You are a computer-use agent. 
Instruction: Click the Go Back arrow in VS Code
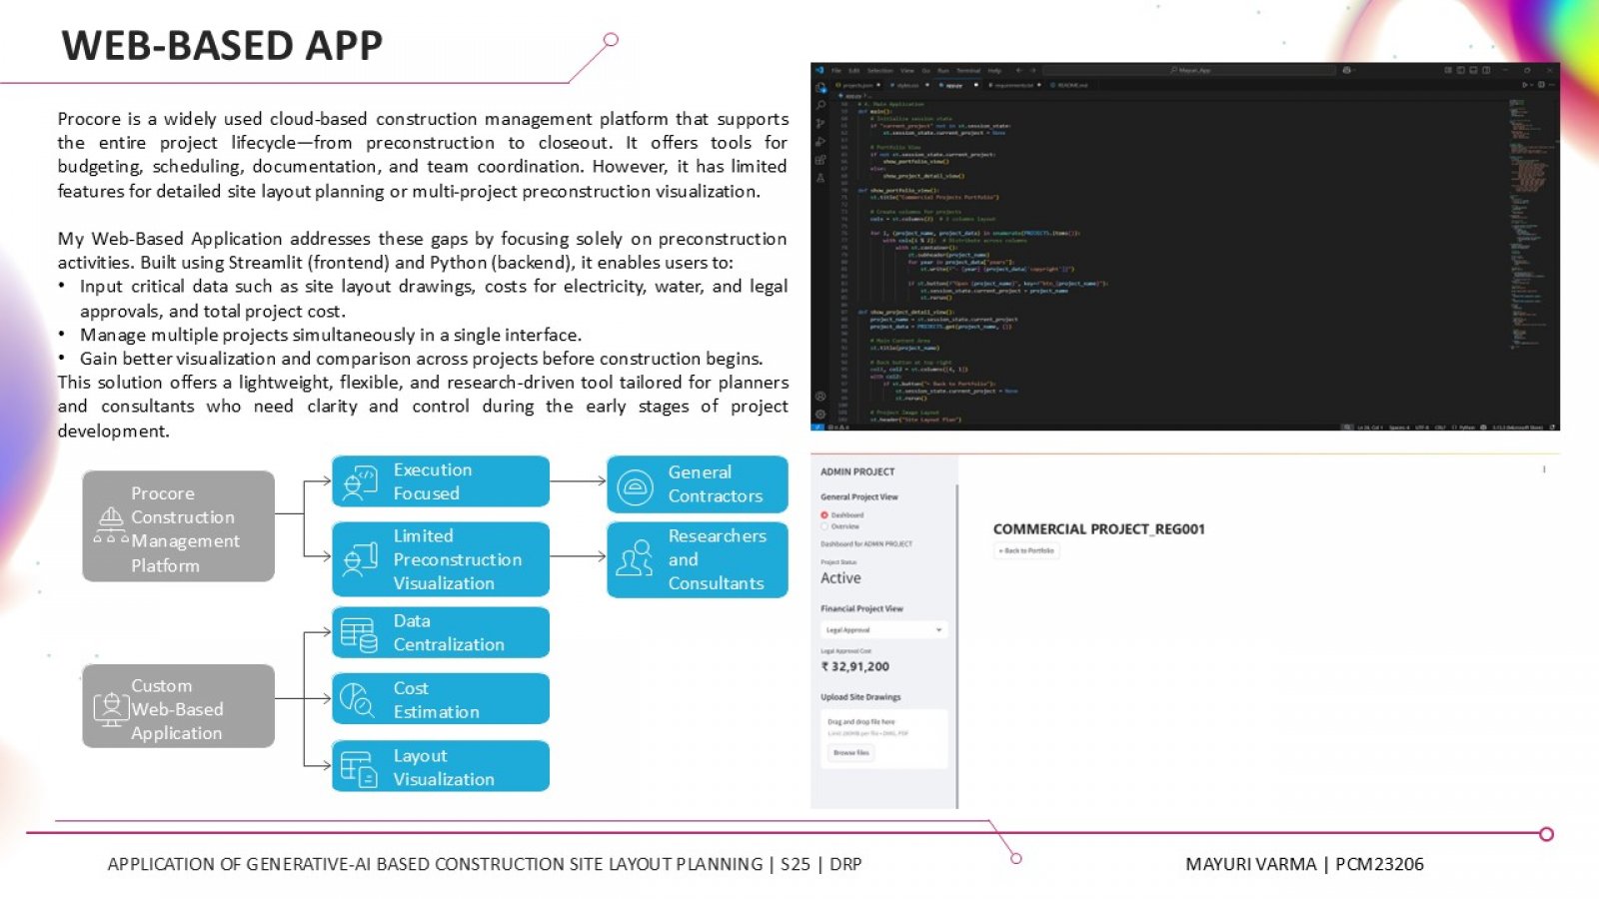[1018, 70]
